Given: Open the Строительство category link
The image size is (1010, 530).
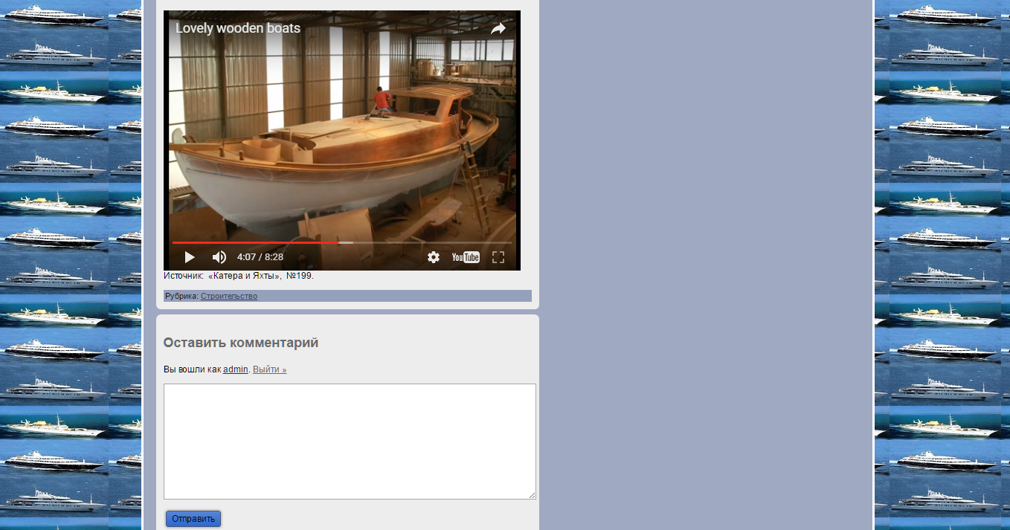Looking at the screenshot, I should pos(229,296).
